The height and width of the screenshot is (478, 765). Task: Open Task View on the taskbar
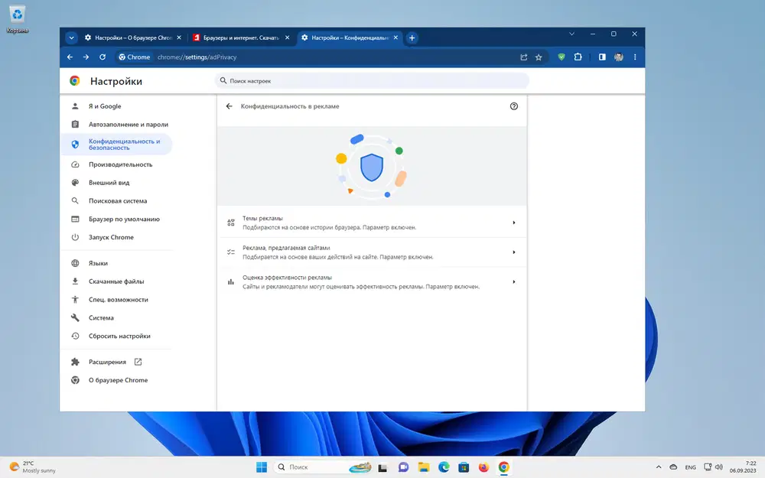point(382,467)
